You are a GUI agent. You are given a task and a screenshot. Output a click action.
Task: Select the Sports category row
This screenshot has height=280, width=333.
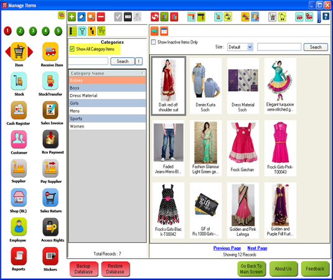pyautogui.click(x=108, y=119)
